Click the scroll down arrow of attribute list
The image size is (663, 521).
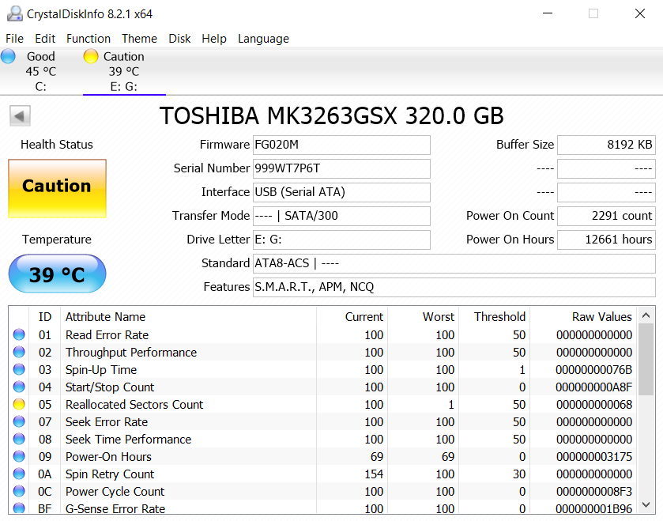[646, 504]
